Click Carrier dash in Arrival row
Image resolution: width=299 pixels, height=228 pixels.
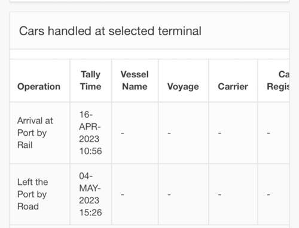219,133
